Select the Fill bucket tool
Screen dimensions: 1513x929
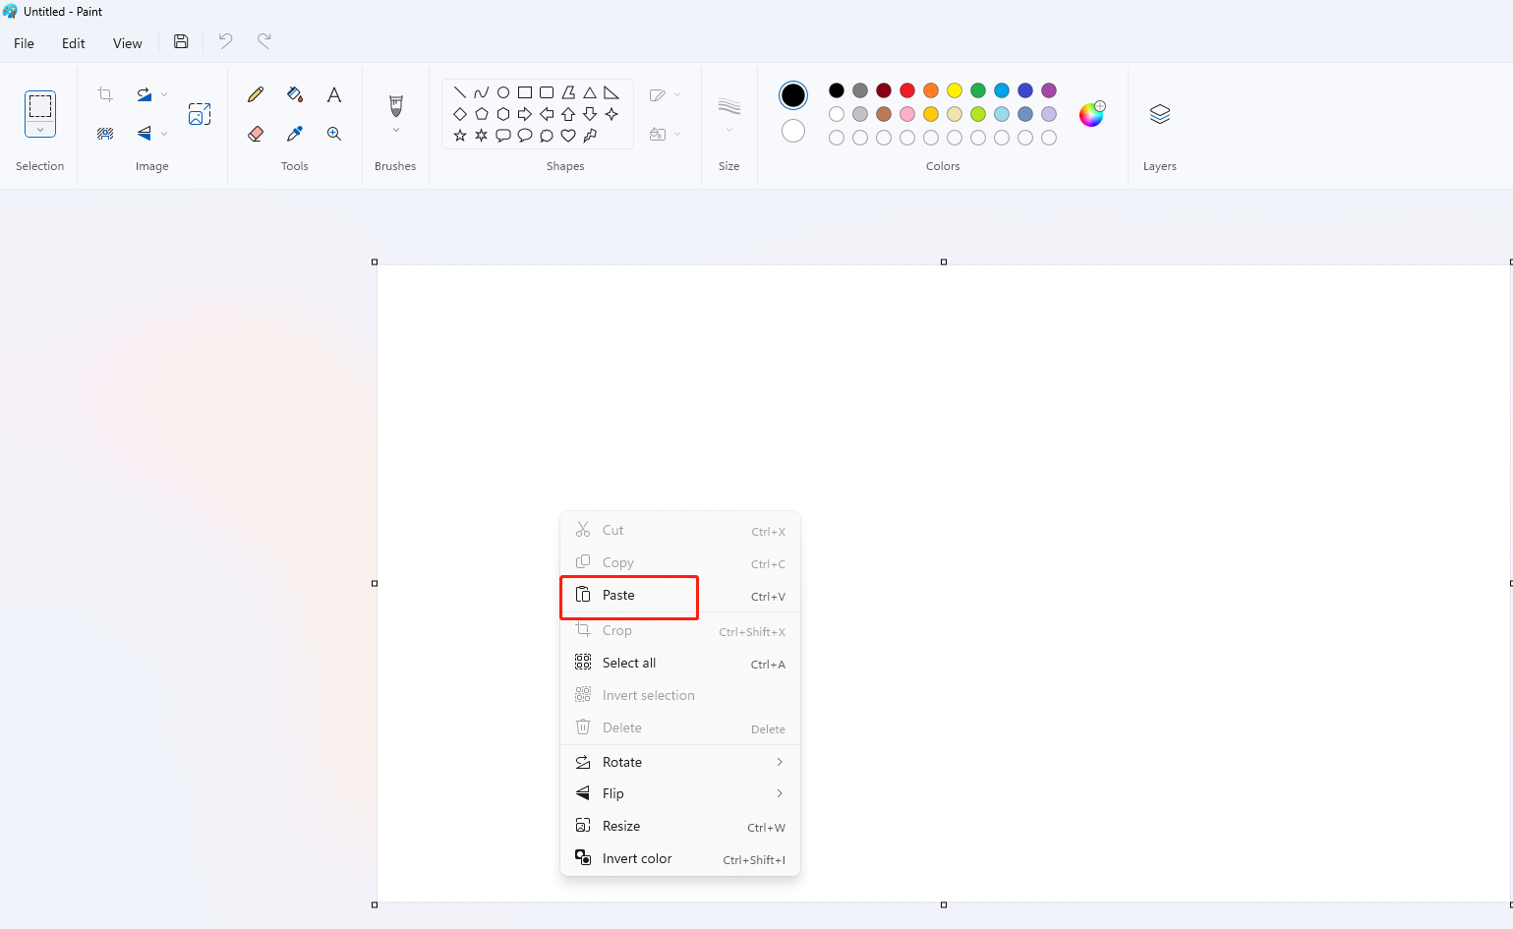tap(294, 94)
